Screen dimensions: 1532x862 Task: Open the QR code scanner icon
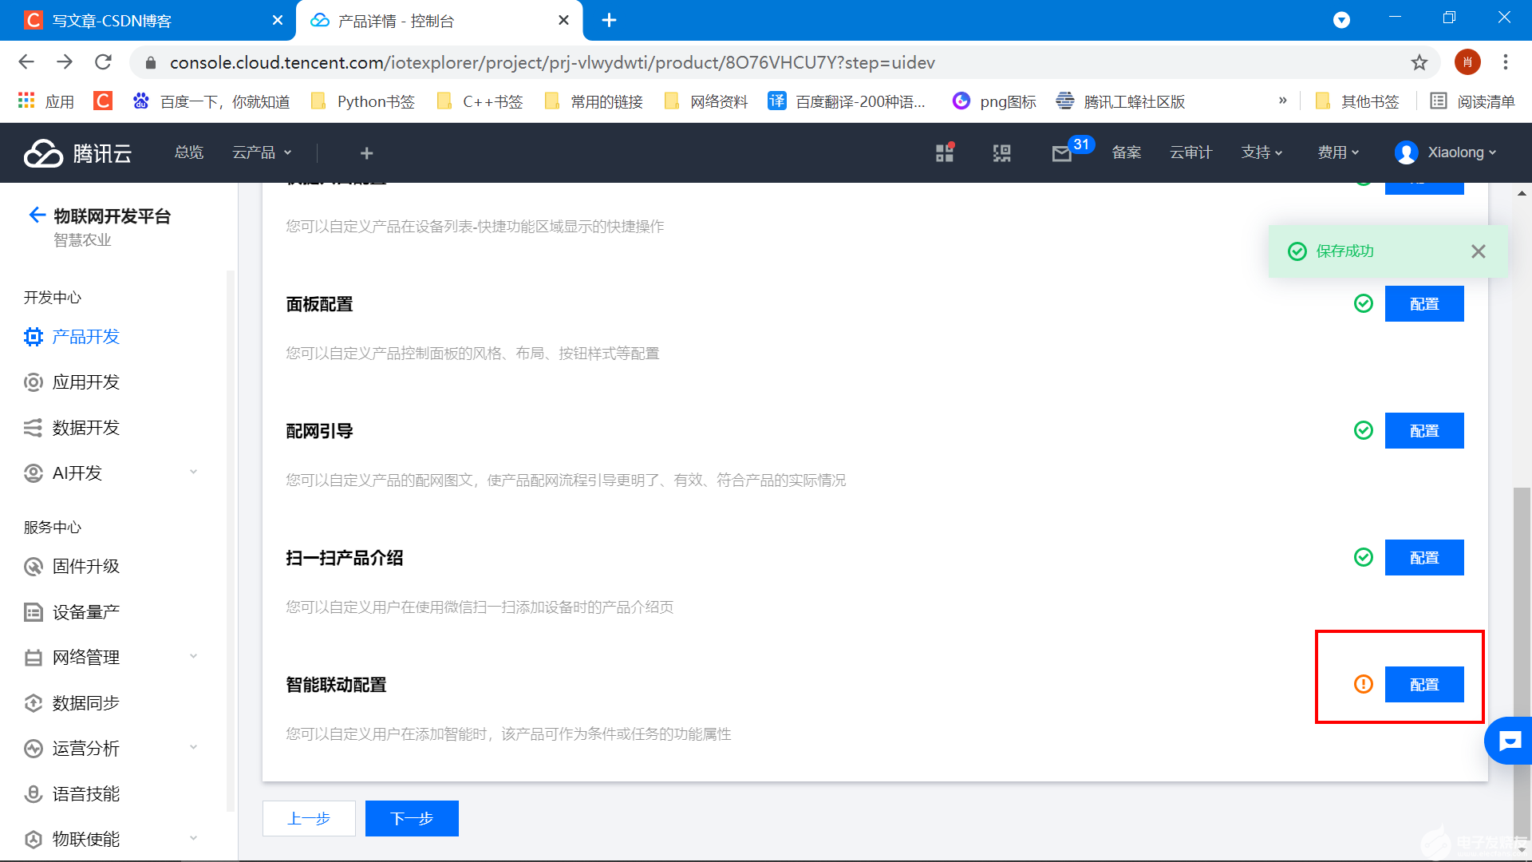(1001, 153)
